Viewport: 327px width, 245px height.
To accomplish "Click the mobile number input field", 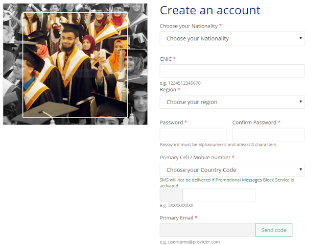I will 219,195.
